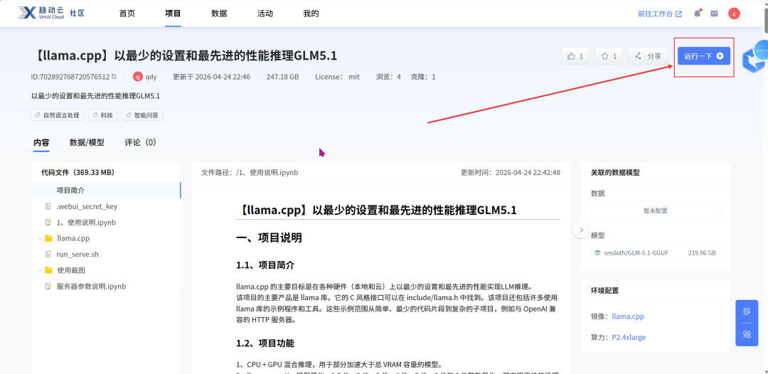This screenshot has width=768, height=374.
Task: Click the 219.96 GB model size
Action: coord(701,252)
